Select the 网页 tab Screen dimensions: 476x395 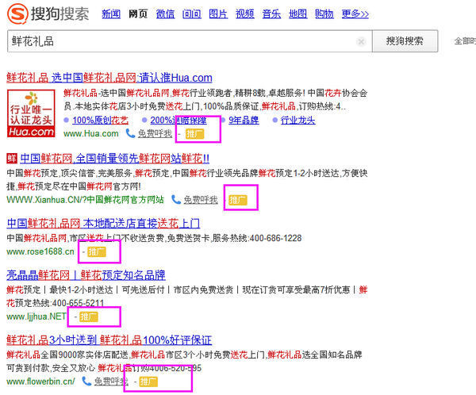click(x=138, y=14)
